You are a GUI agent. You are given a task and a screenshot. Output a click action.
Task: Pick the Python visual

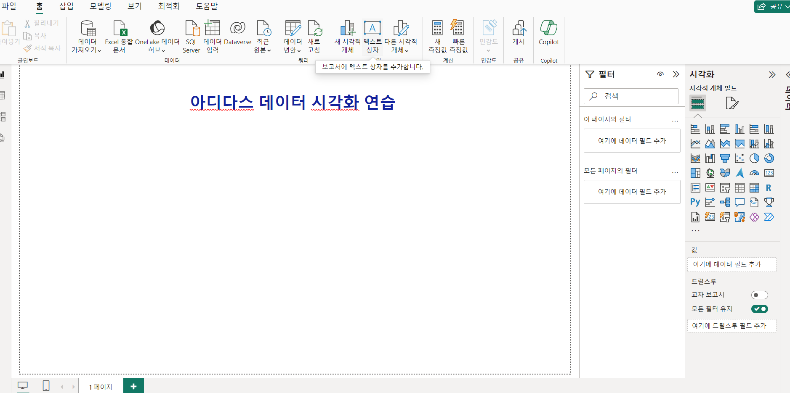click(695, 203)
